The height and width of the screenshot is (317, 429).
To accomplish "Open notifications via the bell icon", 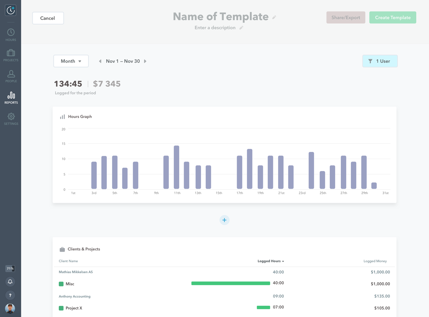I will tap(10, 282).
